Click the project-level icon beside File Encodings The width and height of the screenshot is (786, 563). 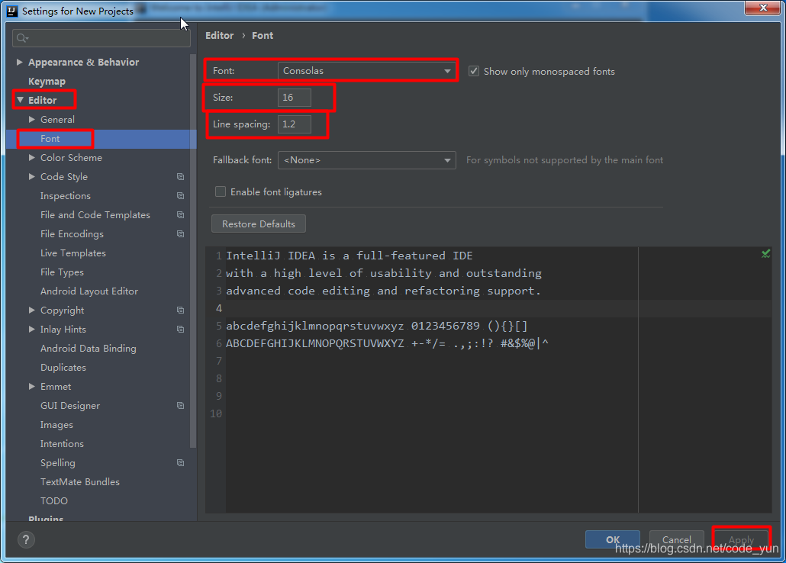(180, 234)
